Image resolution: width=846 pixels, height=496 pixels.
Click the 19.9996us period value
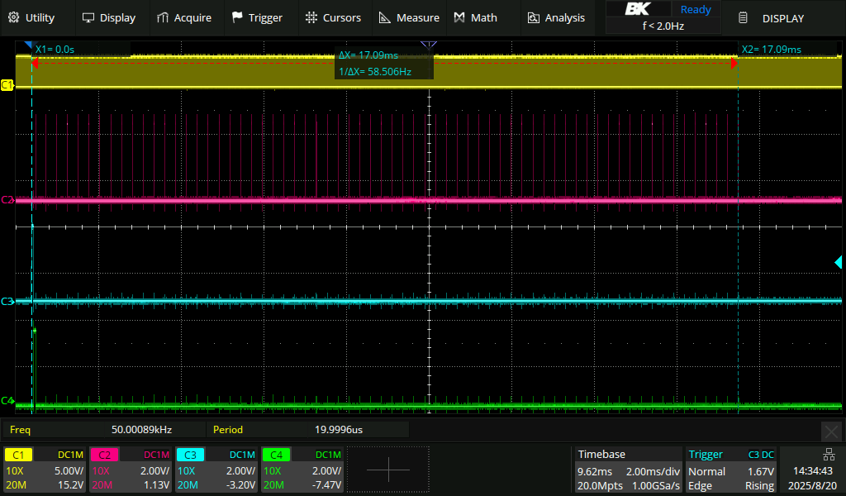click(x=338, y=430)
